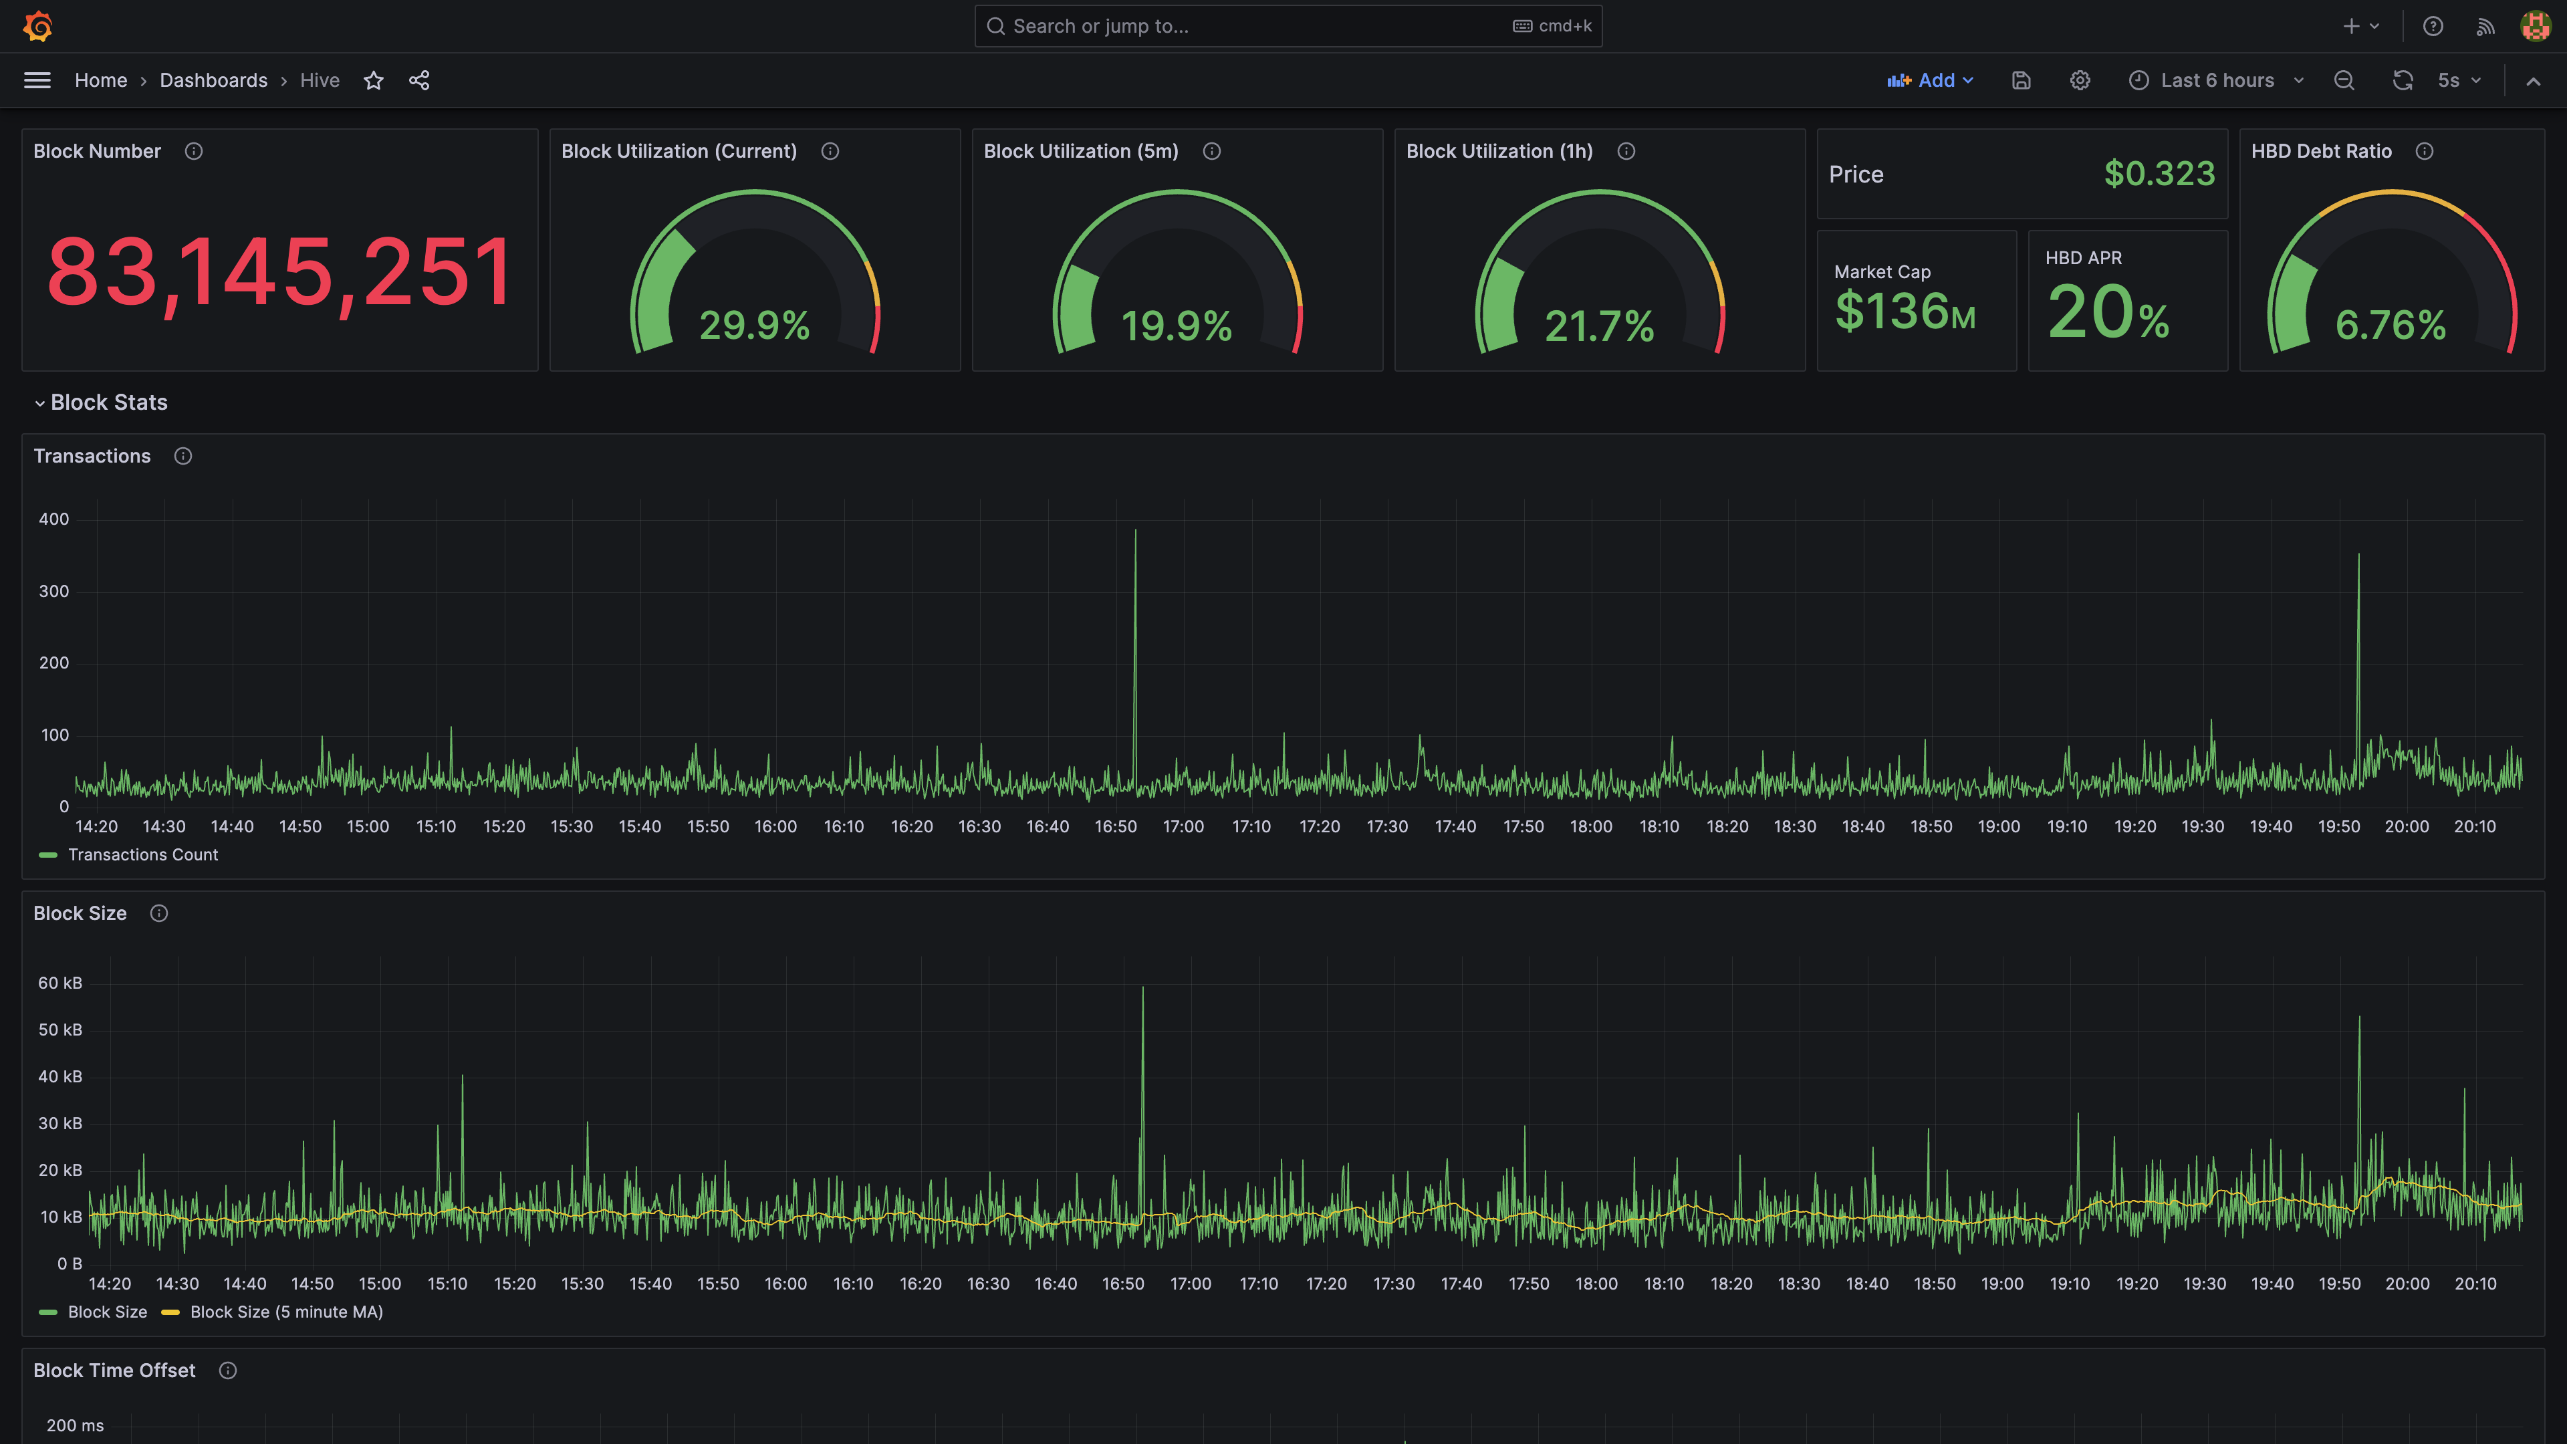
Task: Open the help question mark icon
Action: (2433, 26)
